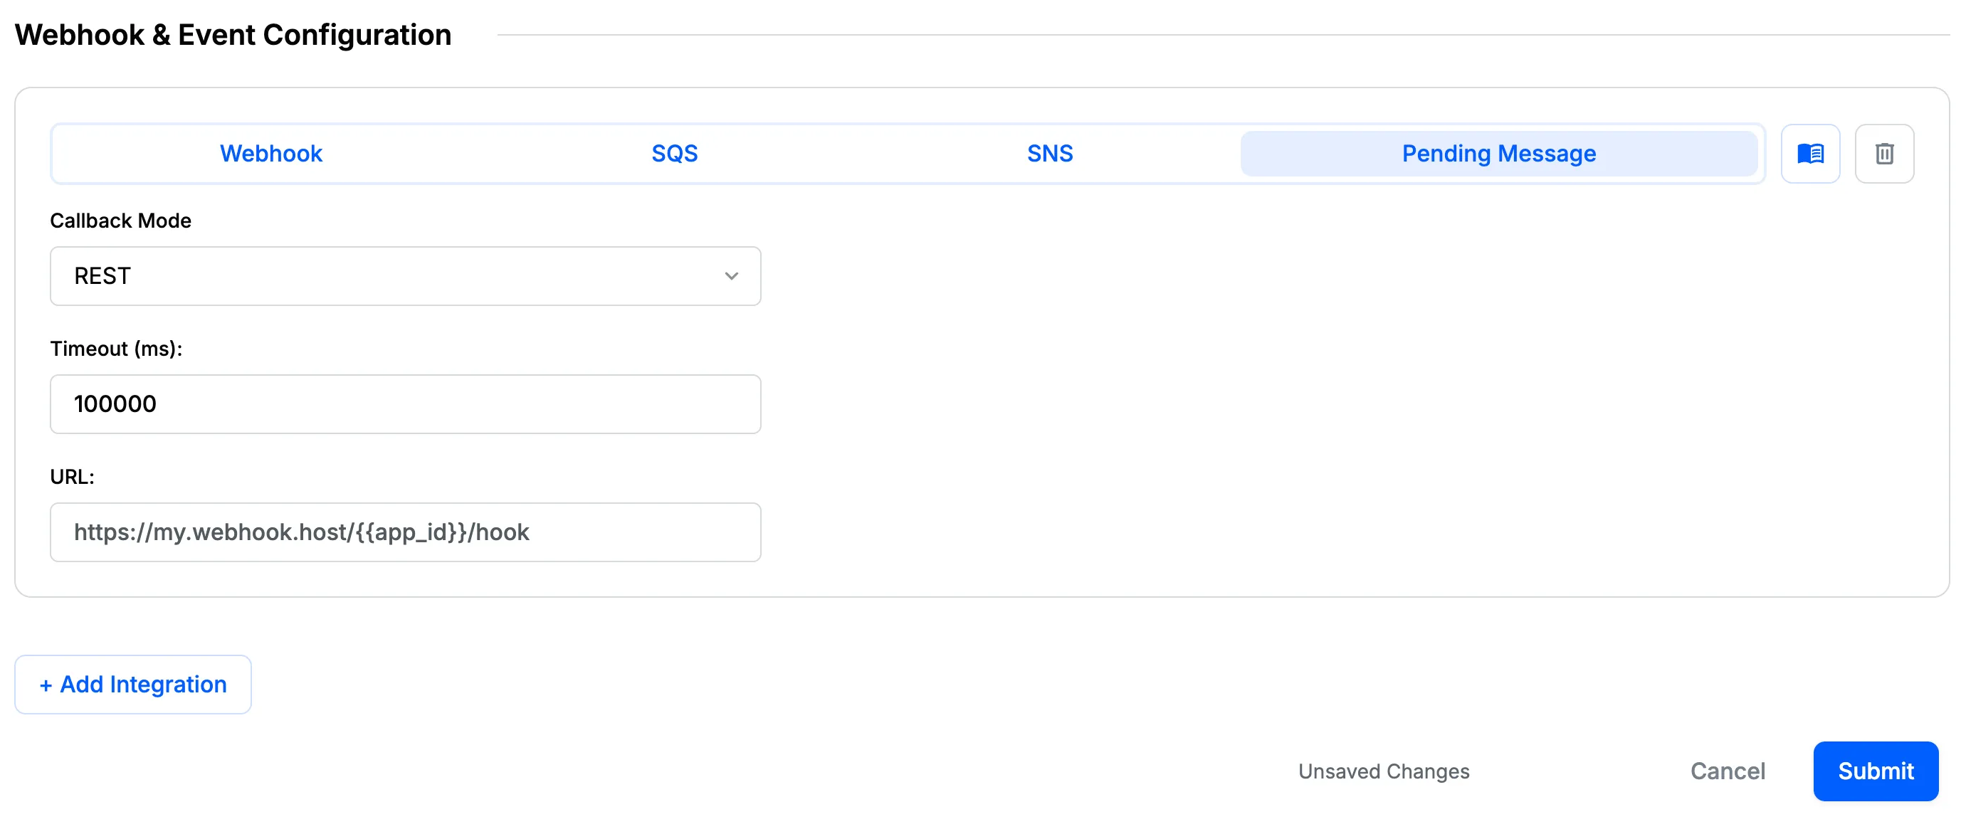Delete integration using the trash icon
The height and width of the screenshot is (834, 1966).
1883,154
